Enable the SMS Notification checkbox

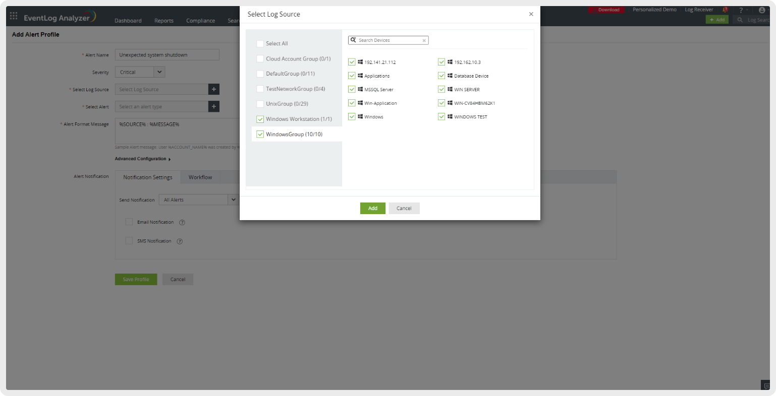(x=129, y=241)
